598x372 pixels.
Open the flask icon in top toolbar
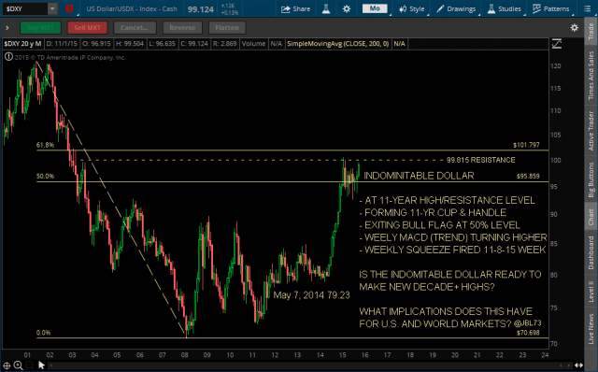326,8
